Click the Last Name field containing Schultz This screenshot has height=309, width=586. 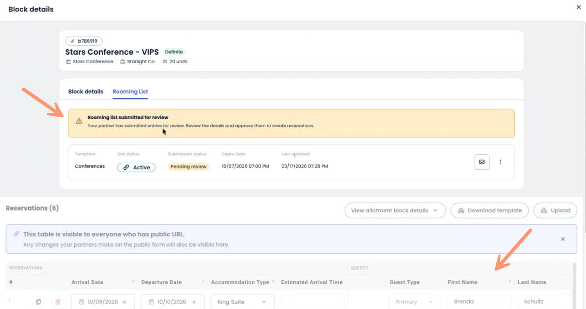click(x=543, y=301)
